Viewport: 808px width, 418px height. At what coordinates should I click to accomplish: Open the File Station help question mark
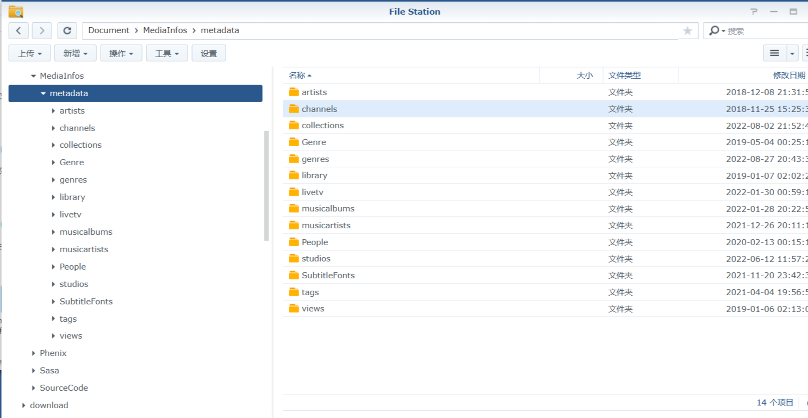tap(754, 11)
